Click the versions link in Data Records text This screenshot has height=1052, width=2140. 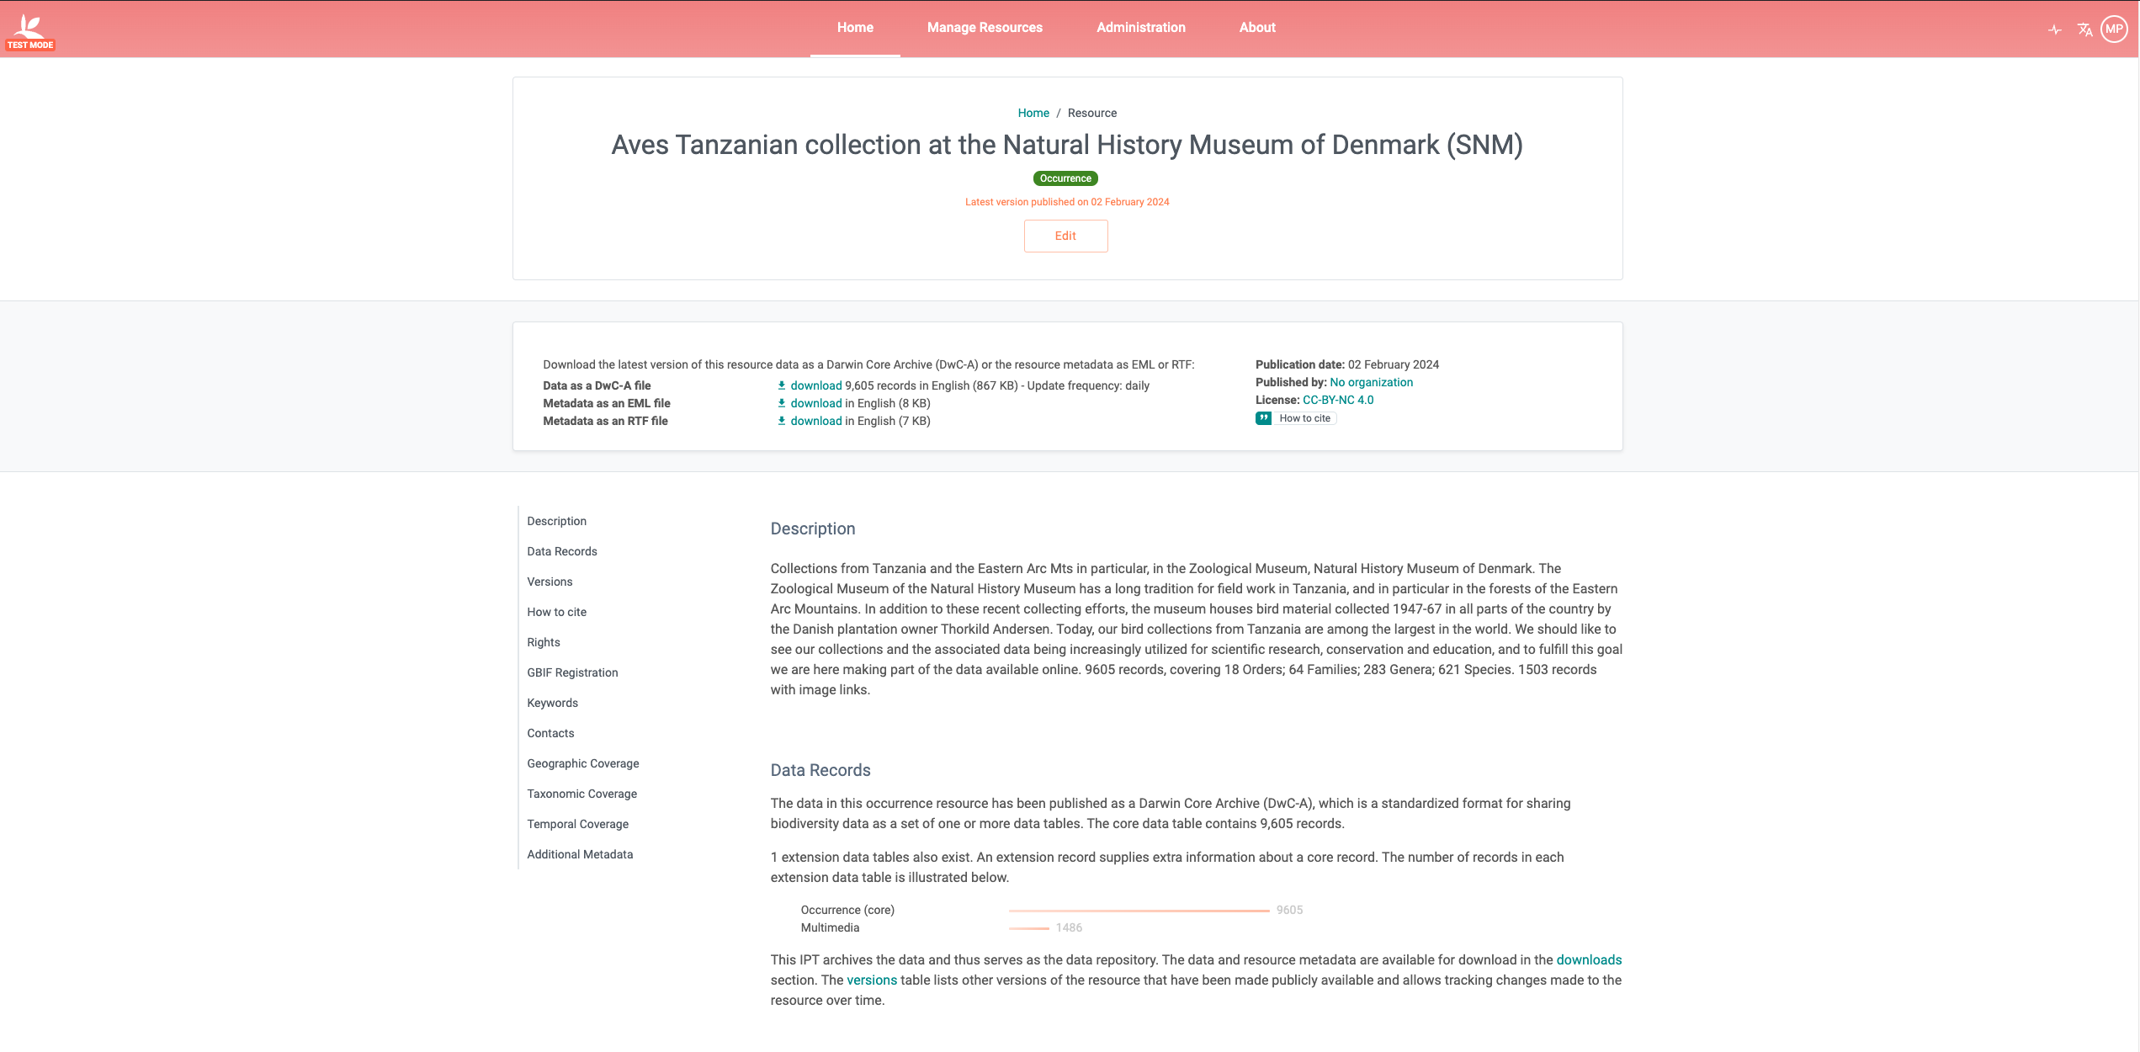point(871,980)
